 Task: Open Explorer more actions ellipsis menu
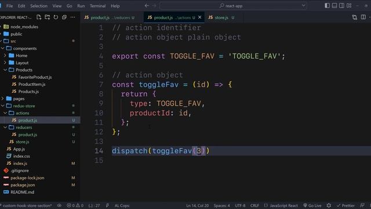[x=72, y=17]
